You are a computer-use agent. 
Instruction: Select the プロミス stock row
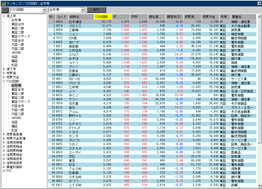click(152, 26)
